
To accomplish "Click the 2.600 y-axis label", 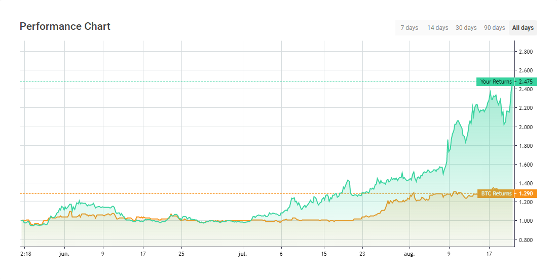I will click(x=526, y=70).
